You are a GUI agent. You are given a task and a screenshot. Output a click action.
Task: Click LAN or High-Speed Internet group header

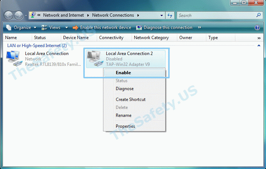(x=37, y=46)
